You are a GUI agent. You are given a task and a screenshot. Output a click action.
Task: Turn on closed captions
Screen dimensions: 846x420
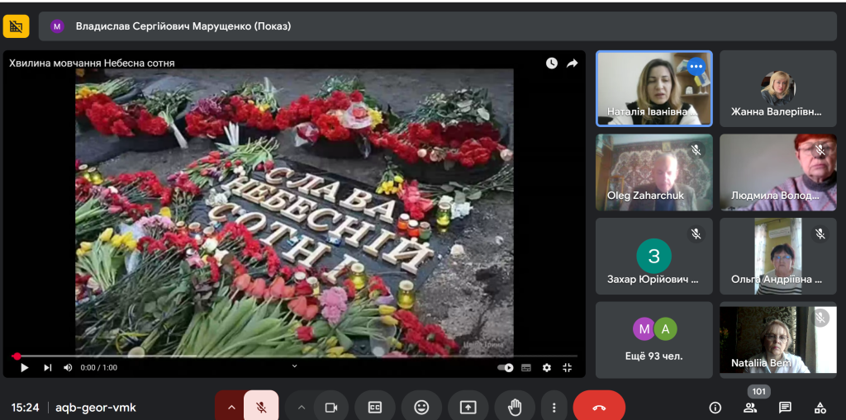(x=375, y=407)
